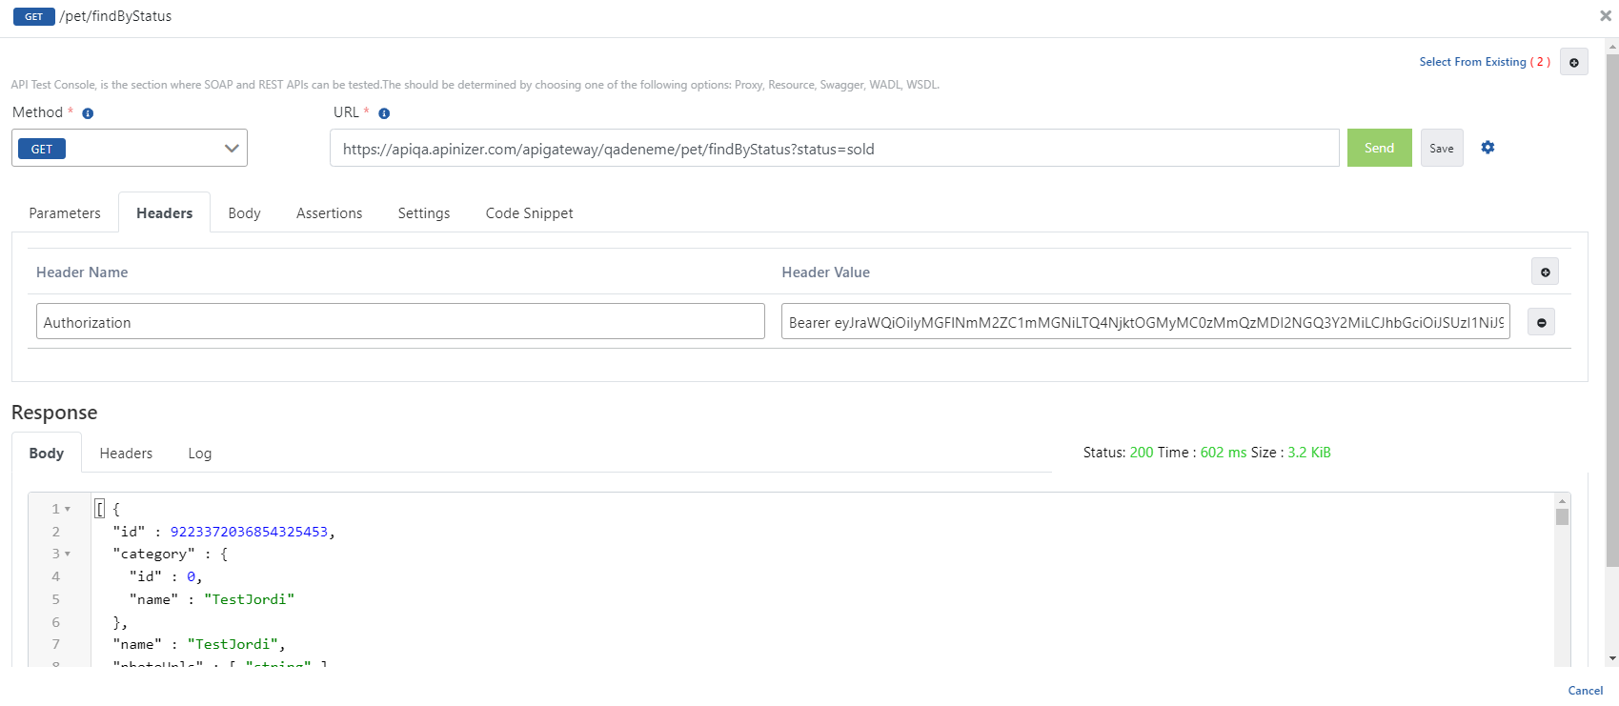Click the plus icon next to Select From Existing

[1573, 63]
